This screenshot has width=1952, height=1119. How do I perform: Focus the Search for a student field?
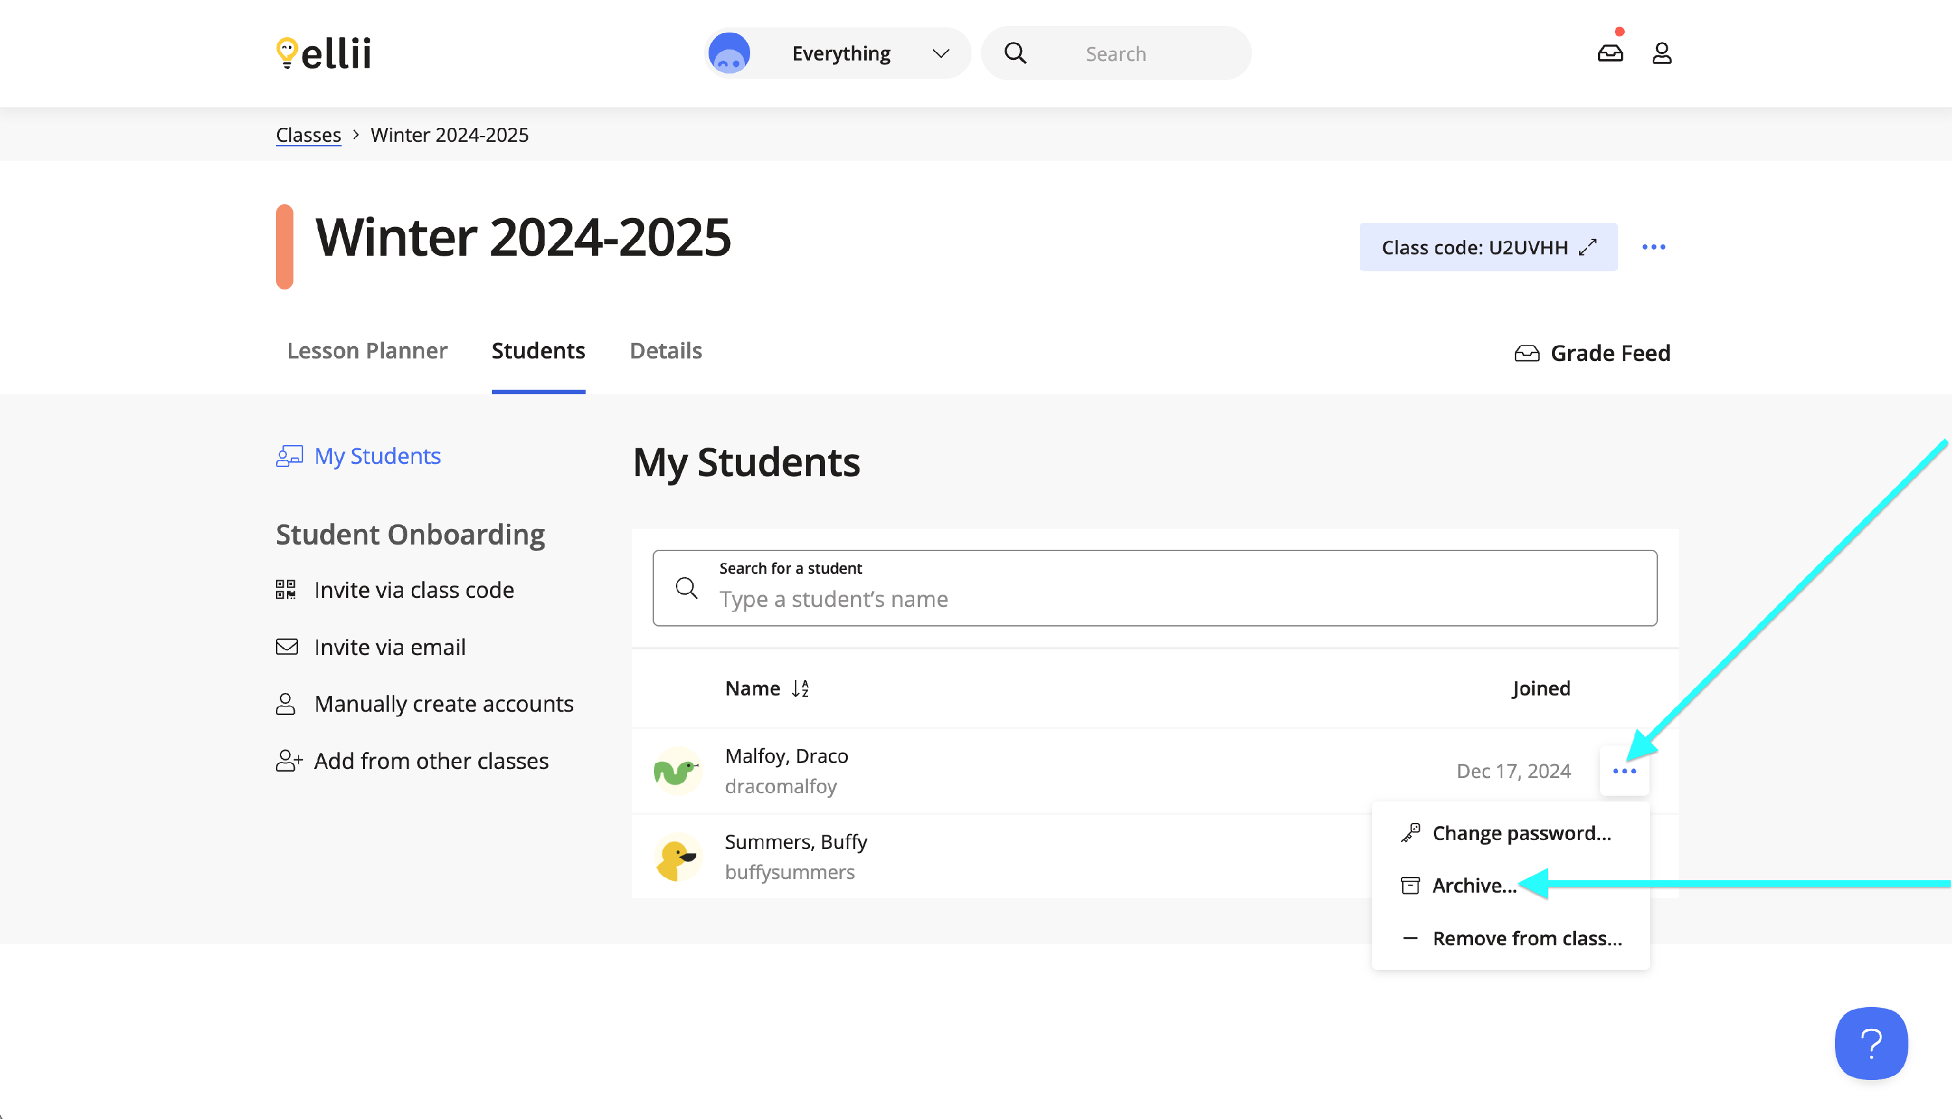pyautogui.click(x=1153, y=599)
